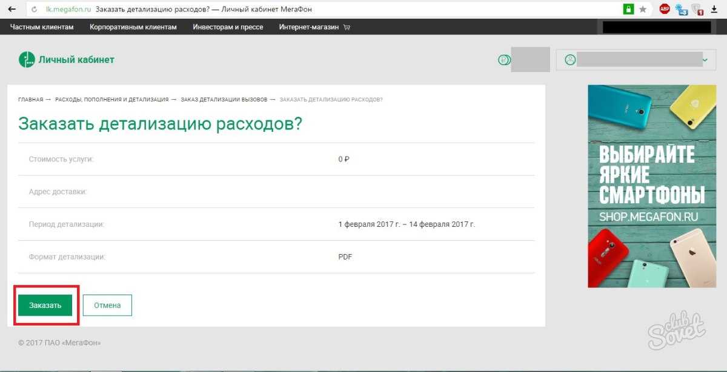Click the 0 ₽ cost value

pyautogui.click(x=344, y=159)
